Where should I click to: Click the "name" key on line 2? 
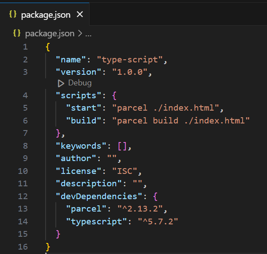coord(71,60)
